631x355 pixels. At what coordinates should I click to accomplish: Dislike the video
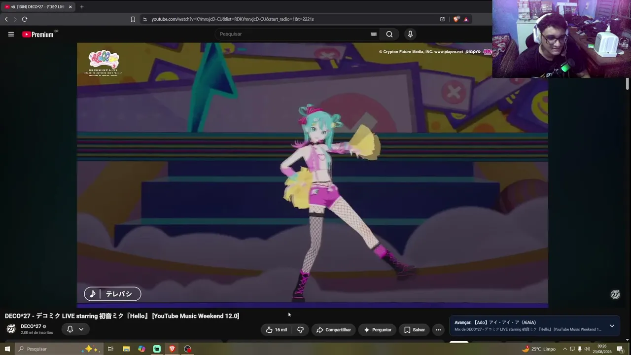coord(300,330)
